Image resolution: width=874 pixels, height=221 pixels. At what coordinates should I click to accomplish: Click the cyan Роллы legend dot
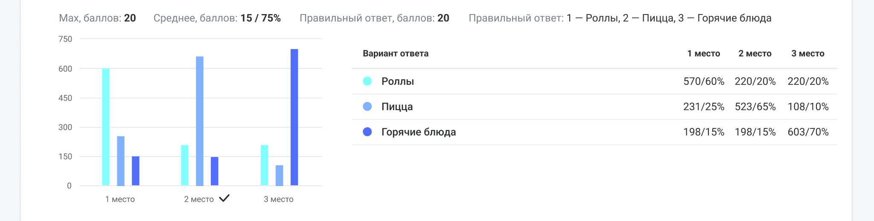(x=367, y=81)
